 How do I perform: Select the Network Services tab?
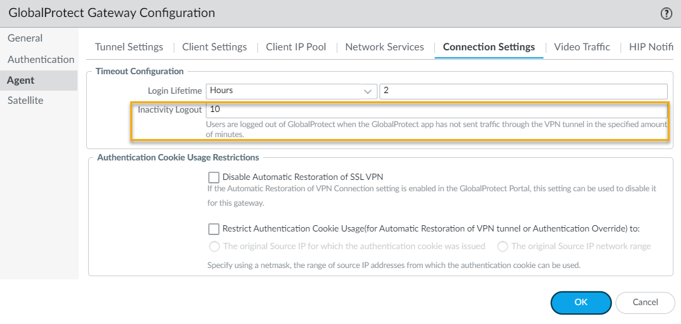tap(385, 47)
